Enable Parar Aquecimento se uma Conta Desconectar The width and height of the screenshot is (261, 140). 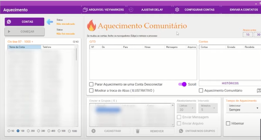click(91, 84)
